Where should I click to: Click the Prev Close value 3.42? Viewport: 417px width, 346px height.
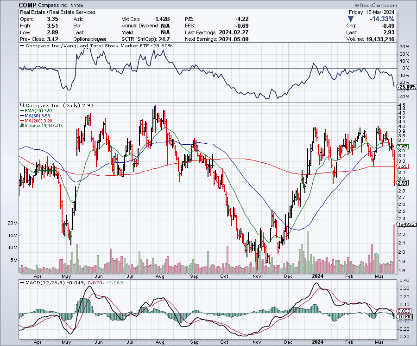pyautogui.click(x=52, y=39)
